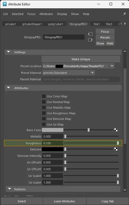Image resolution: width=129 pixels, height=205 pixels.
Task: Click the Base Color checker map icon
Action: [x=116, y=130]
